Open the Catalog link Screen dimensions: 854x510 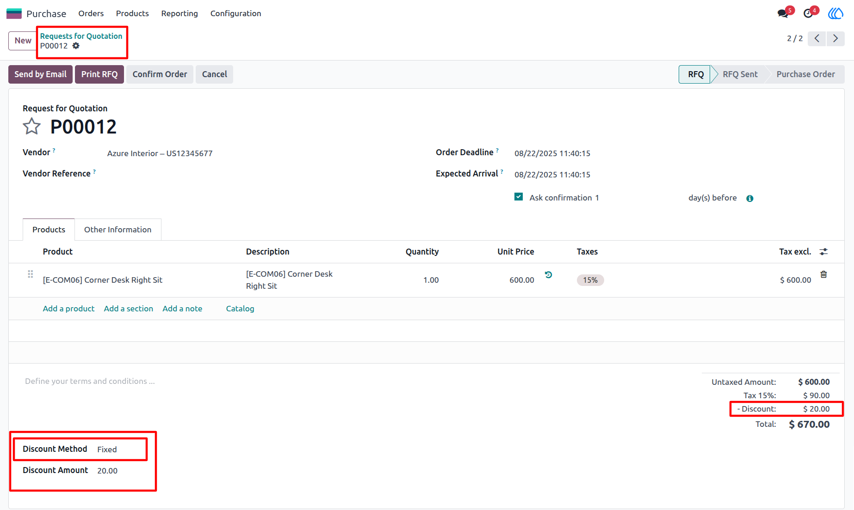click(x=240, y=309)
